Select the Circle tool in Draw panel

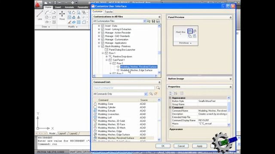tap(47, 17)
